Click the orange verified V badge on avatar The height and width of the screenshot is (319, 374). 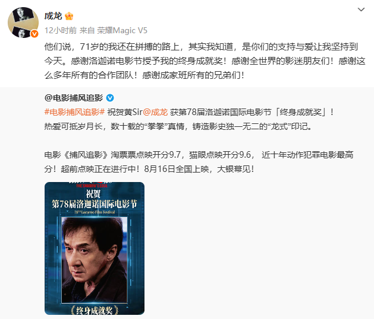pos(34,34)
